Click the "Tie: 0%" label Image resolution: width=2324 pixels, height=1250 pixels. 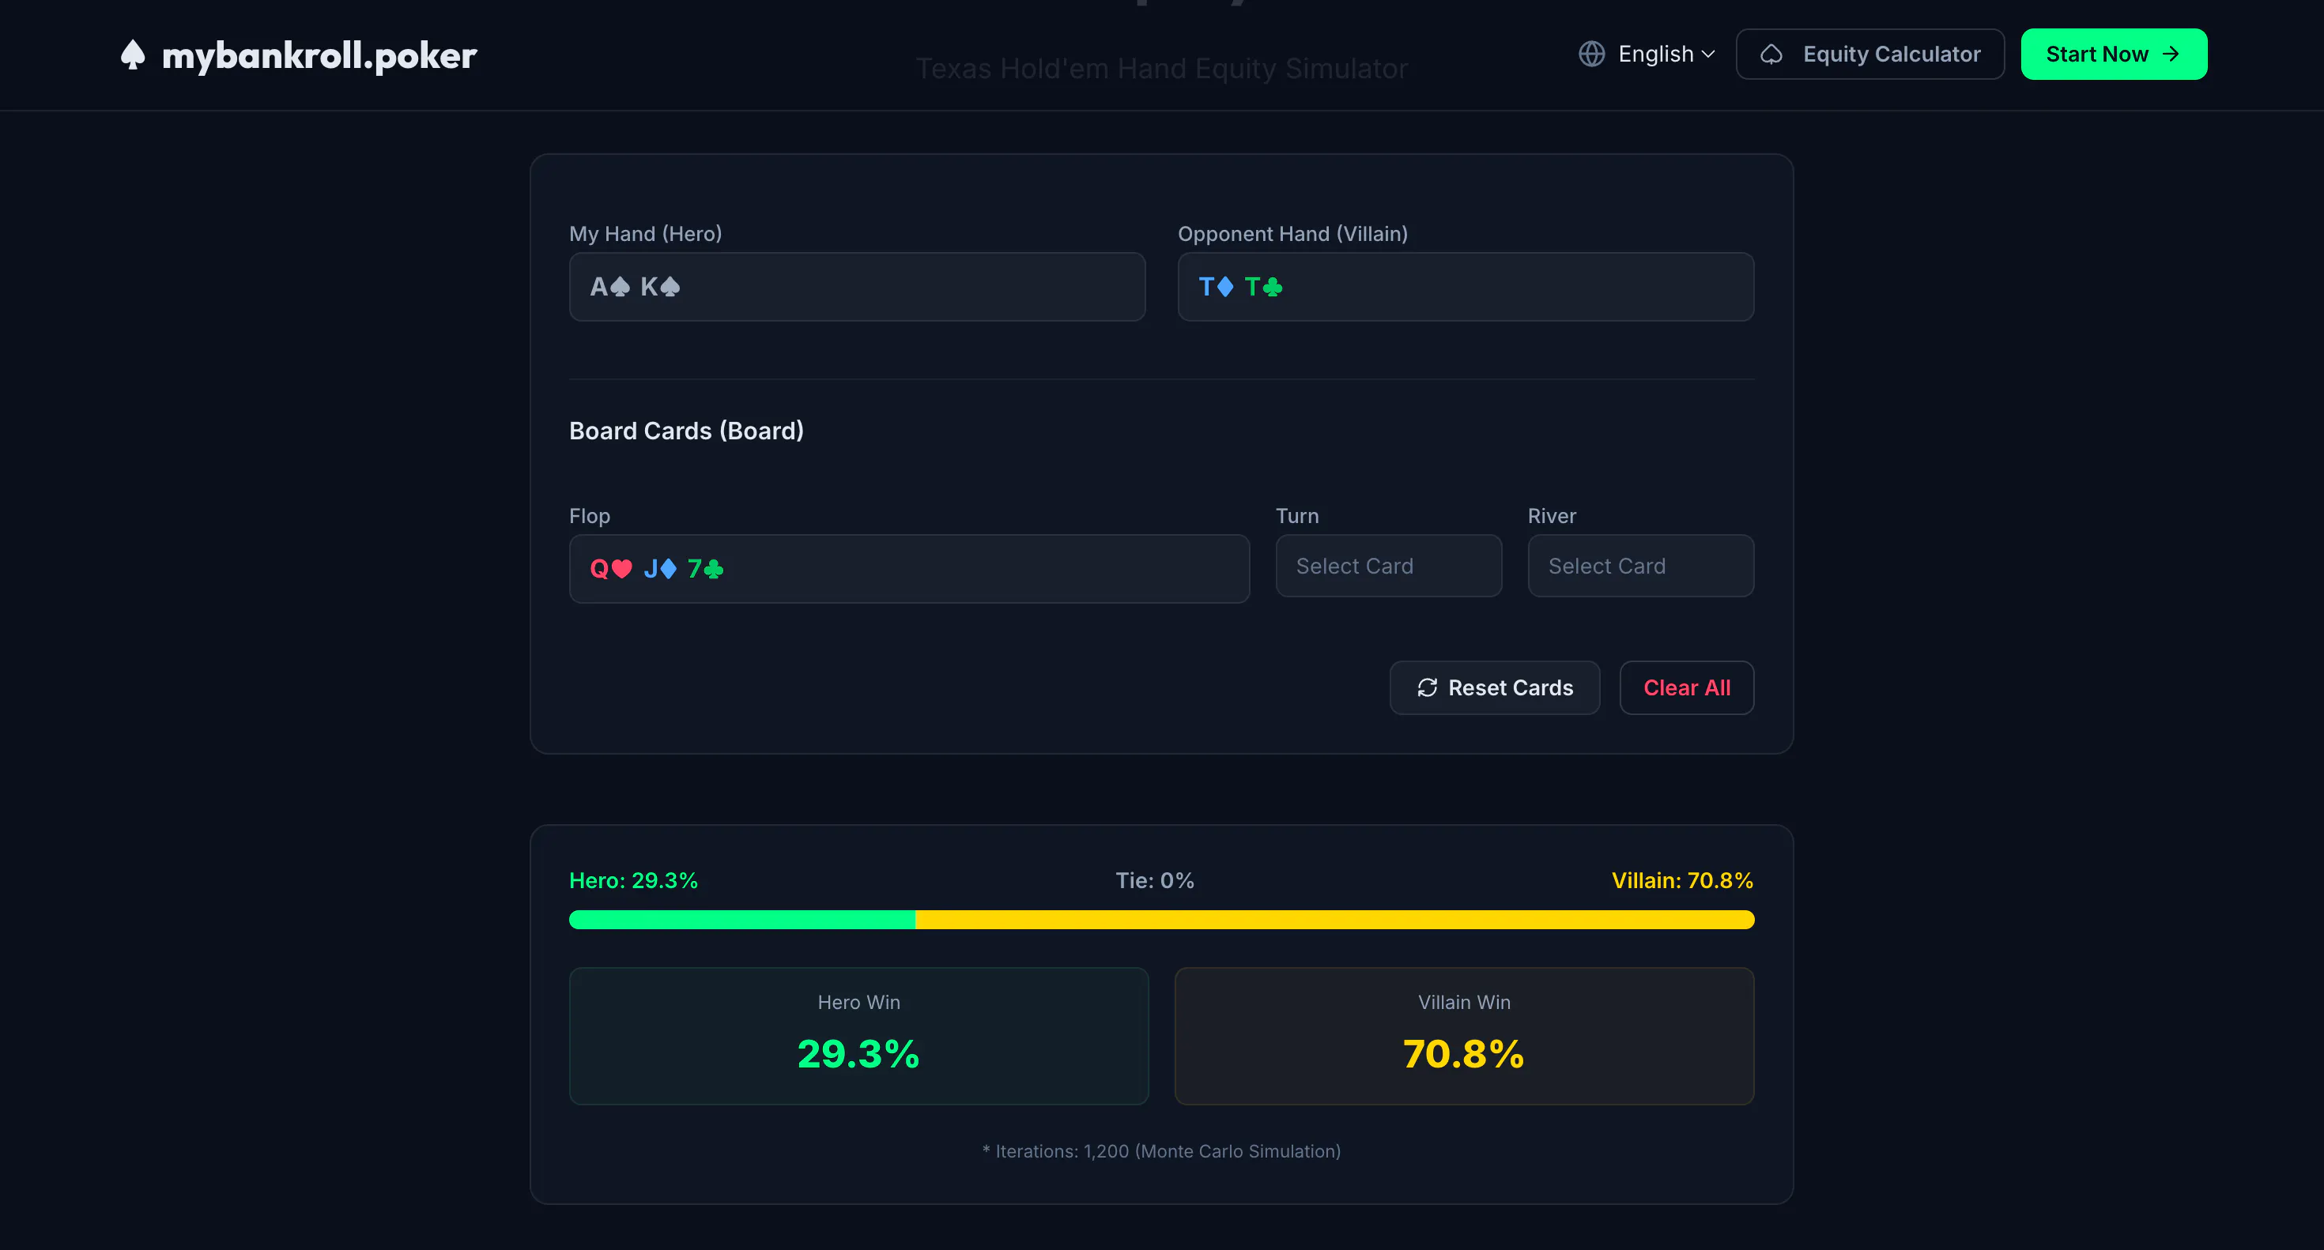pos(1155,880)
